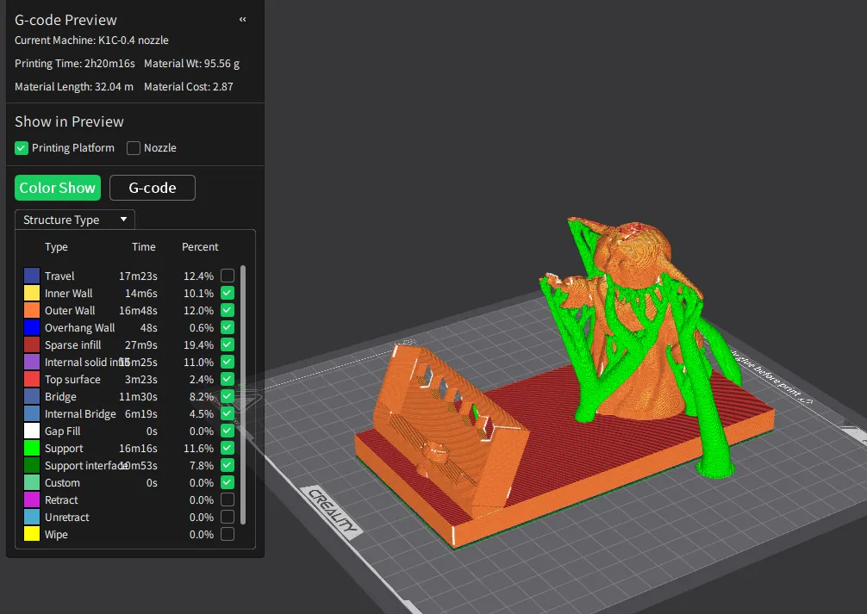Uncheck the Custom checkbox
This screenshot has width=867, height=614.
coord(228,482)
